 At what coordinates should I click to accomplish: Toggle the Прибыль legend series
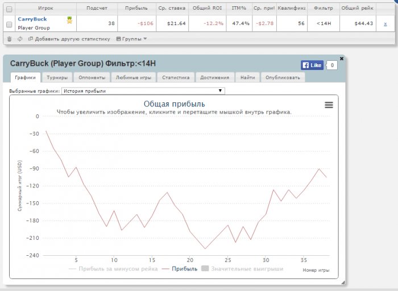pos(180,269)
